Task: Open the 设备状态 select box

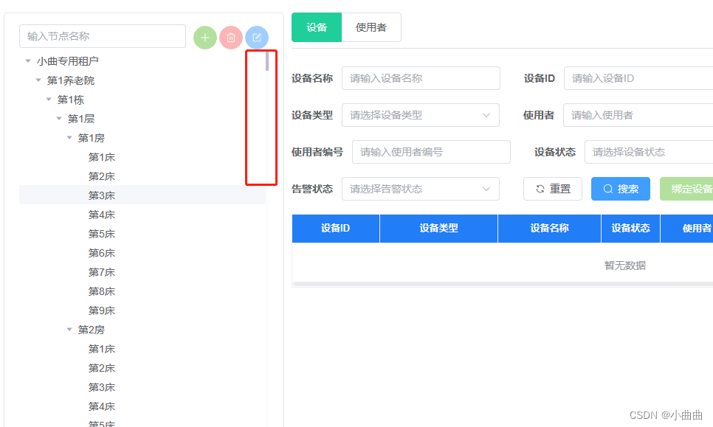Action: point(649,152)
